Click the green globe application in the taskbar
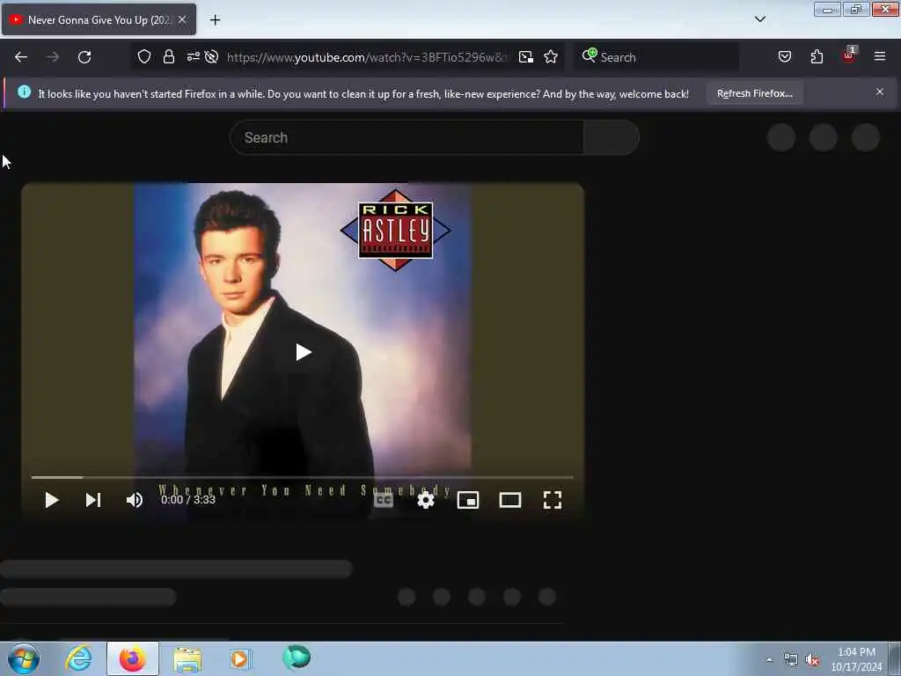The width and height of the screenshot is (901, 676). tap(297, 658)
